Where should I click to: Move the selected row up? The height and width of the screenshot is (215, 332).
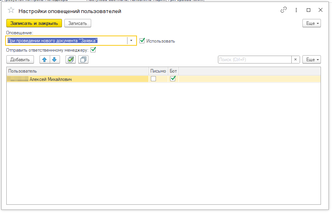(45, 60)
